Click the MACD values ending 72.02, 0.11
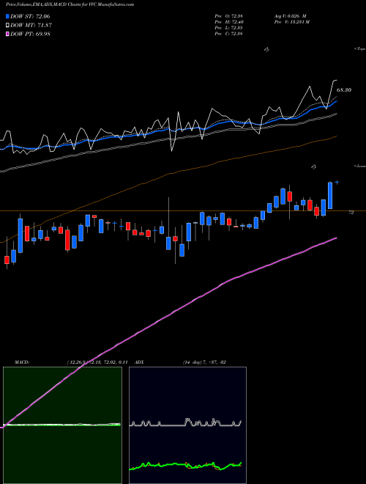Viewport: 366px width, 484px height. 97,362
